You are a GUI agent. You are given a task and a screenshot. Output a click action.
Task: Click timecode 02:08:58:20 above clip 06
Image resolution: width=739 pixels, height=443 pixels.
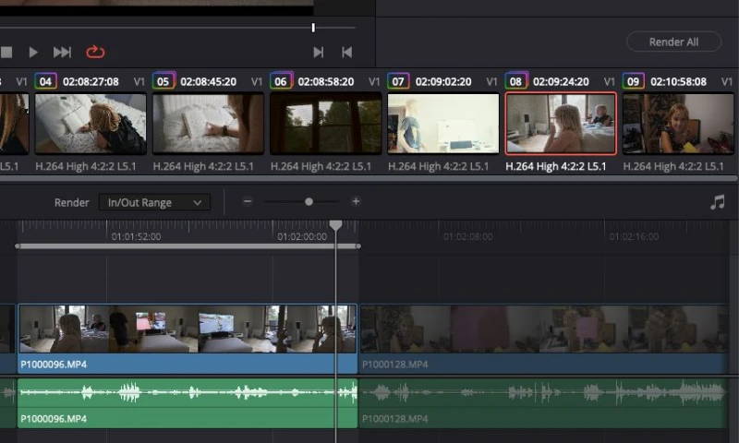tap(326, 82)
